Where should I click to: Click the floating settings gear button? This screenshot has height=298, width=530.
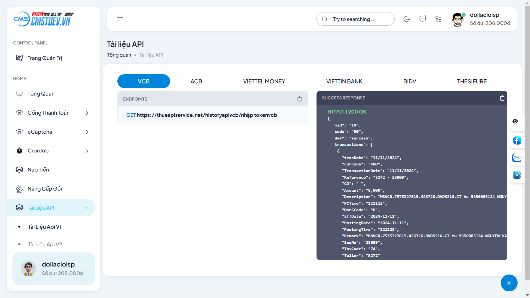(x=509, y=283)
